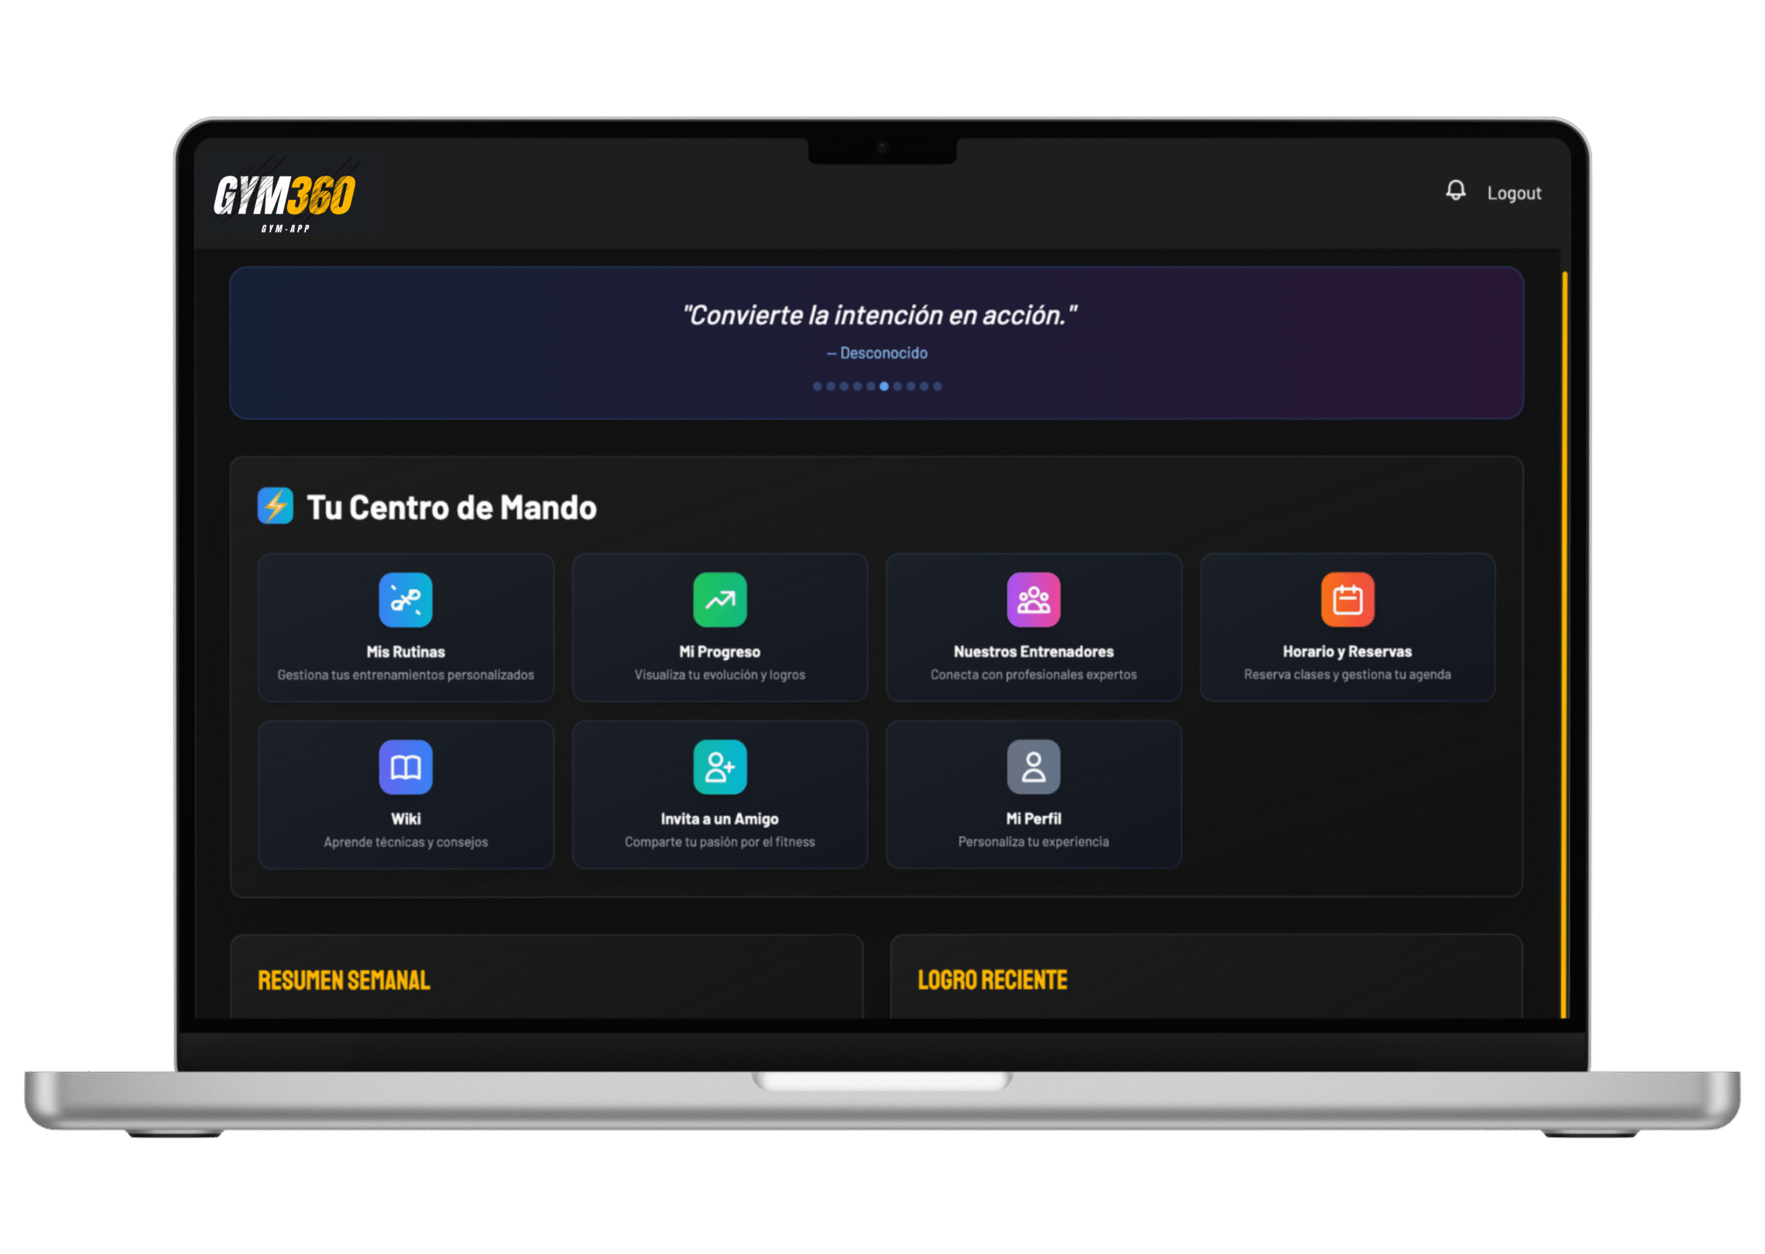Screen dimensions: 1765x1254
Task: Open the Wiki book icon
Action: (405, 767)
